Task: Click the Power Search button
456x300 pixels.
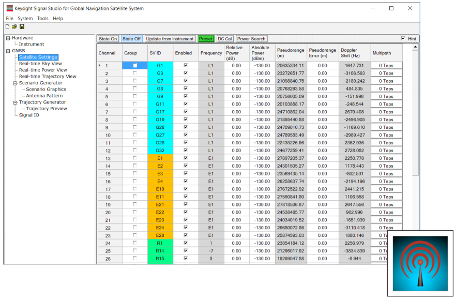Action: pyautogui.click(x=251, y=39)
